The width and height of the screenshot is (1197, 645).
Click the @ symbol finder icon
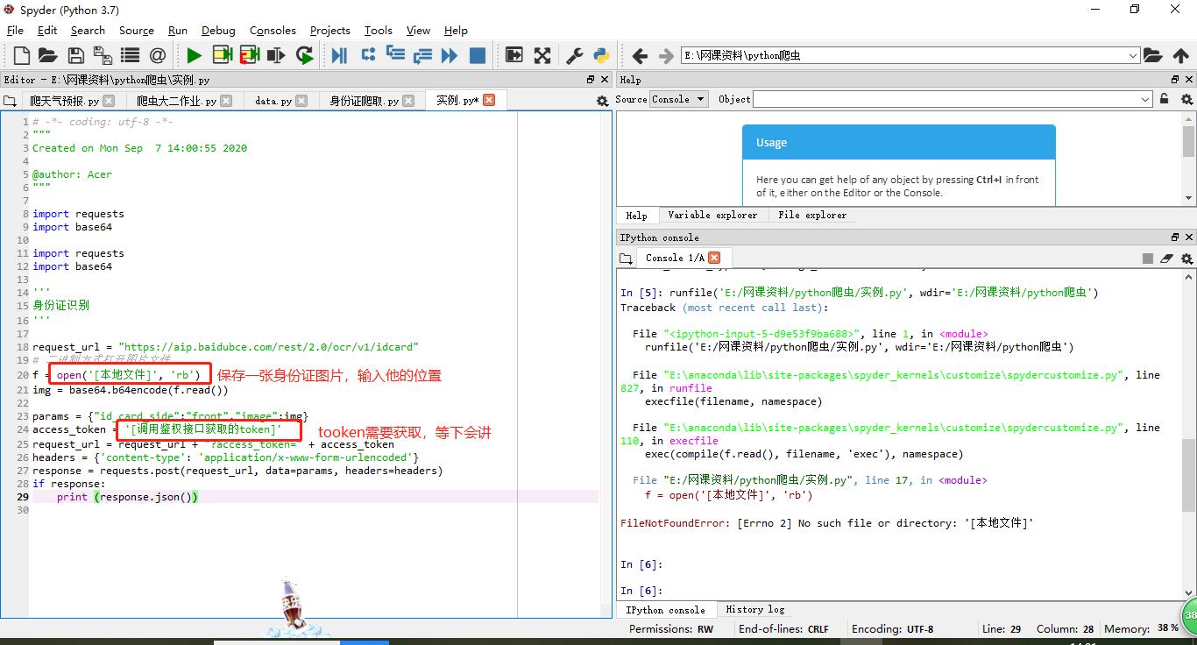(158, 55)
